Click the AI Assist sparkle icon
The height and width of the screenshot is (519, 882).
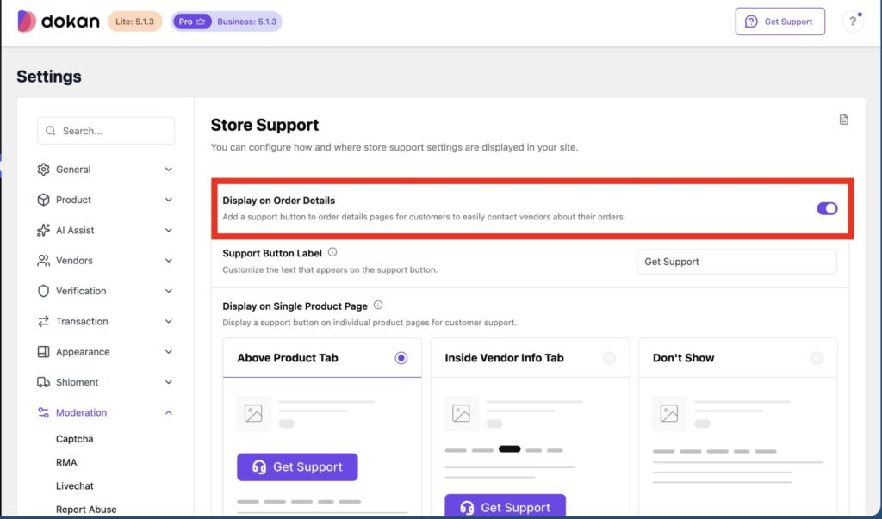(43, 230)
